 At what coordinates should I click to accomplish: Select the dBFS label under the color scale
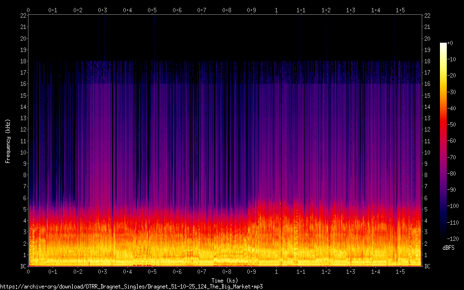pos(448,248)
